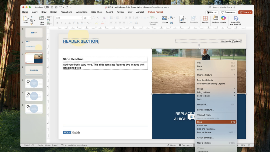
Task: Switch to the Design tab
Action: tap(54, 12)
